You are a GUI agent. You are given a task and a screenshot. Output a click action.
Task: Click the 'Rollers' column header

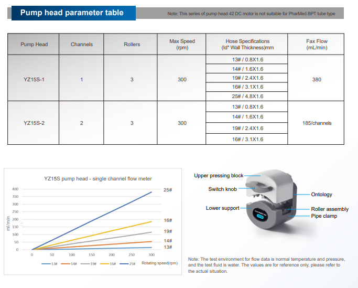pyautogui.click(x=132, y=45)
